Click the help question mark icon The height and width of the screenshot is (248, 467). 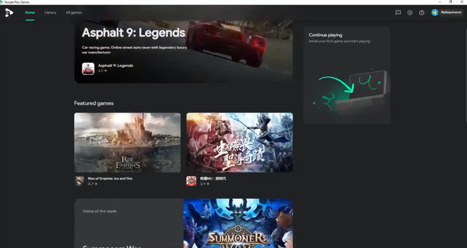click(421, 13)
